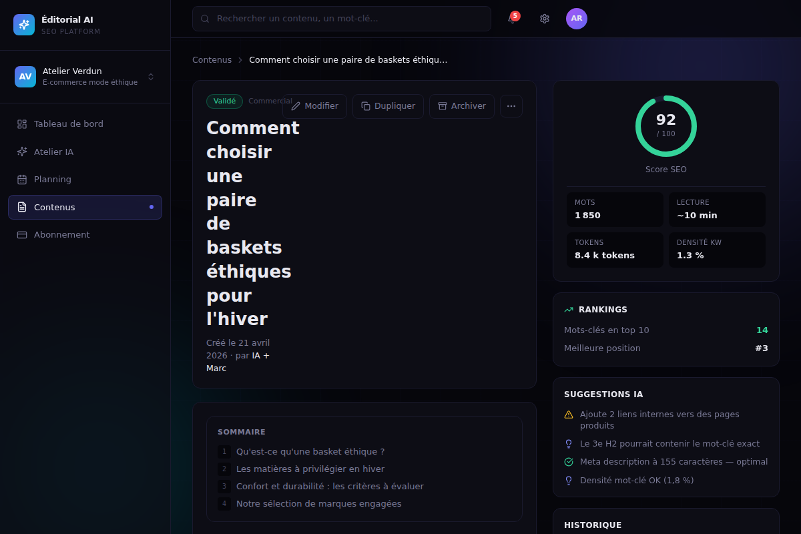Click the Meilleure position #3 value

(762, 348)
